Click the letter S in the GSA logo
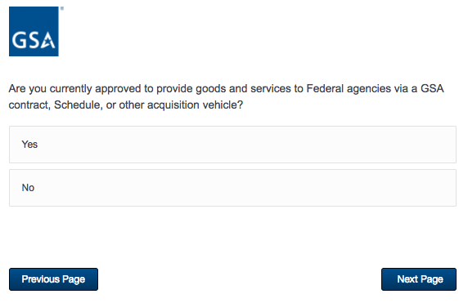468x303 pixels. (x=33, y=40)
